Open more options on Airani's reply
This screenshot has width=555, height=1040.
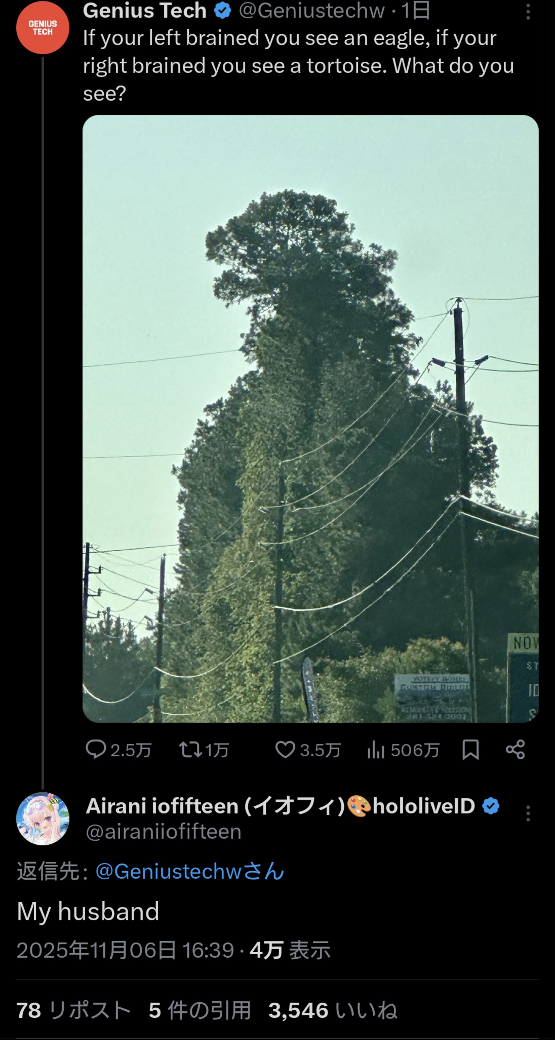(x=528, y=814)
